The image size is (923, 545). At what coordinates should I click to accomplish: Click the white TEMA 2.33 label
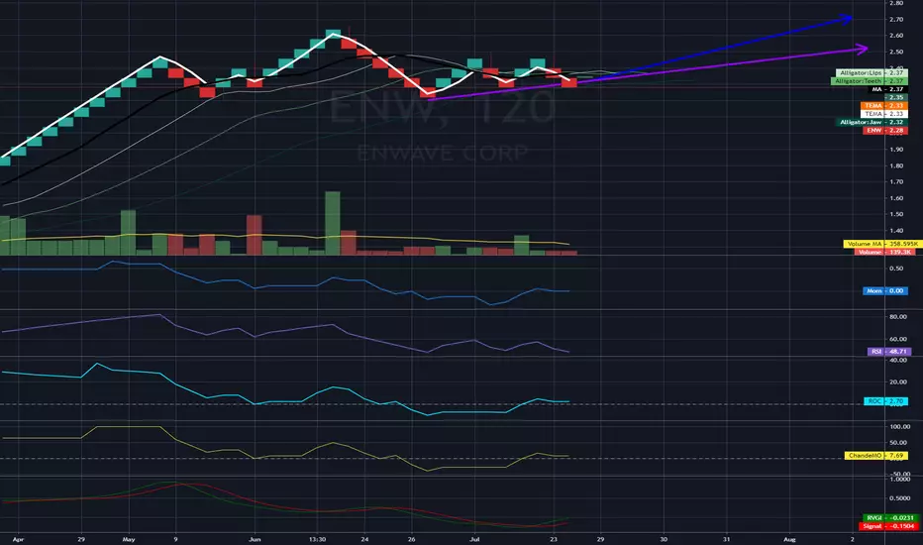[x=883, y=114]
